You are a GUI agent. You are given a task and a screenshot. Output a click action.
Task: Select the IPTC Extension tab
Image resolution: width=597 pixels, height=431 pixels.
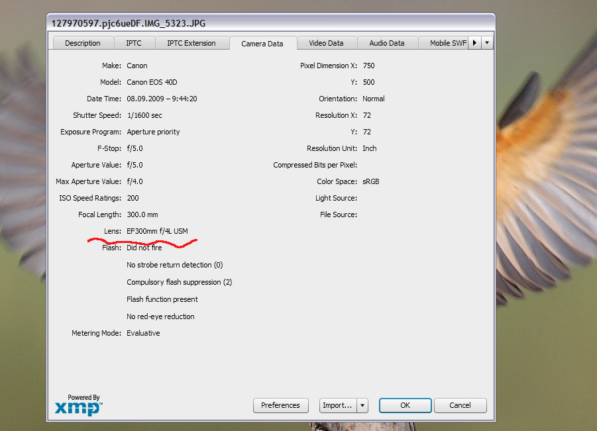[191, 43]
